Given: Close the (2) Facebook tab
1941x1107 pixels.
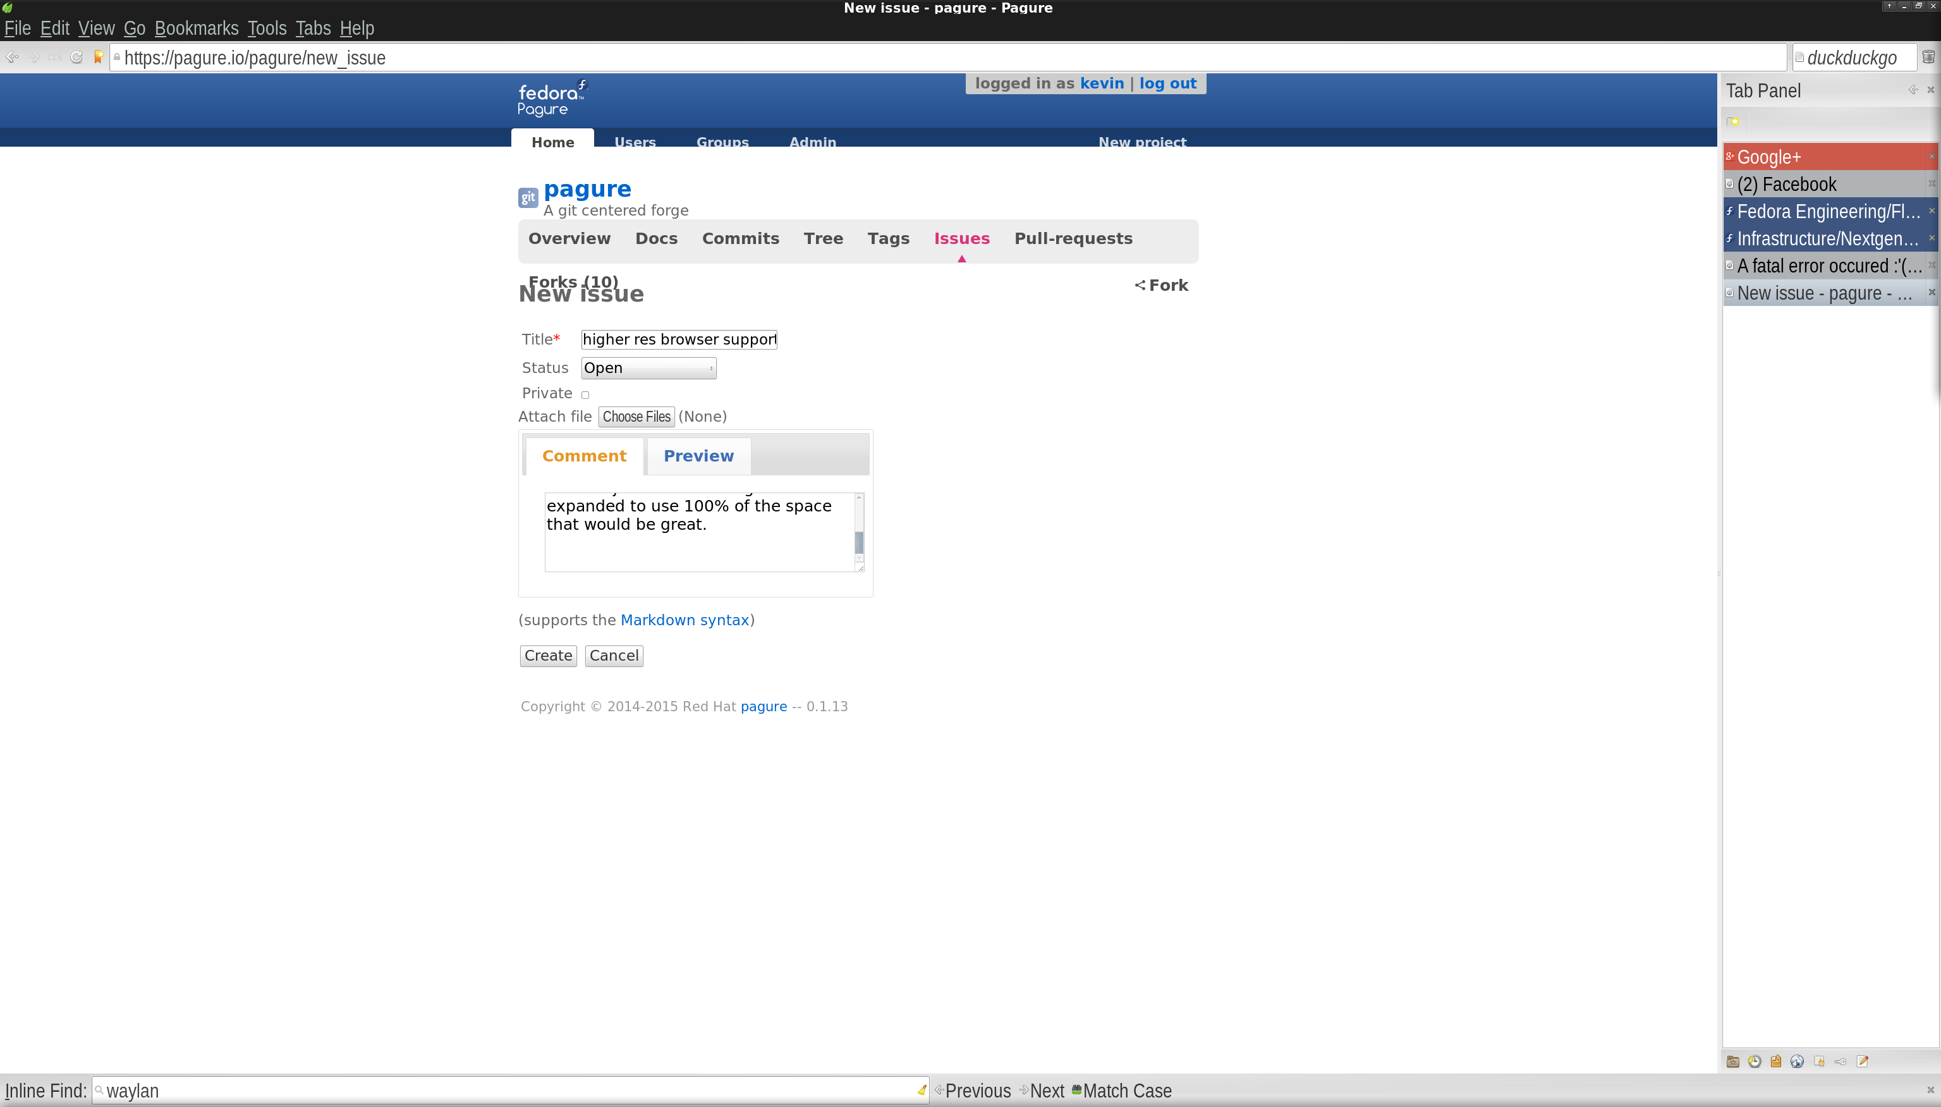Looking at the screenshot, I should 1931,184.
